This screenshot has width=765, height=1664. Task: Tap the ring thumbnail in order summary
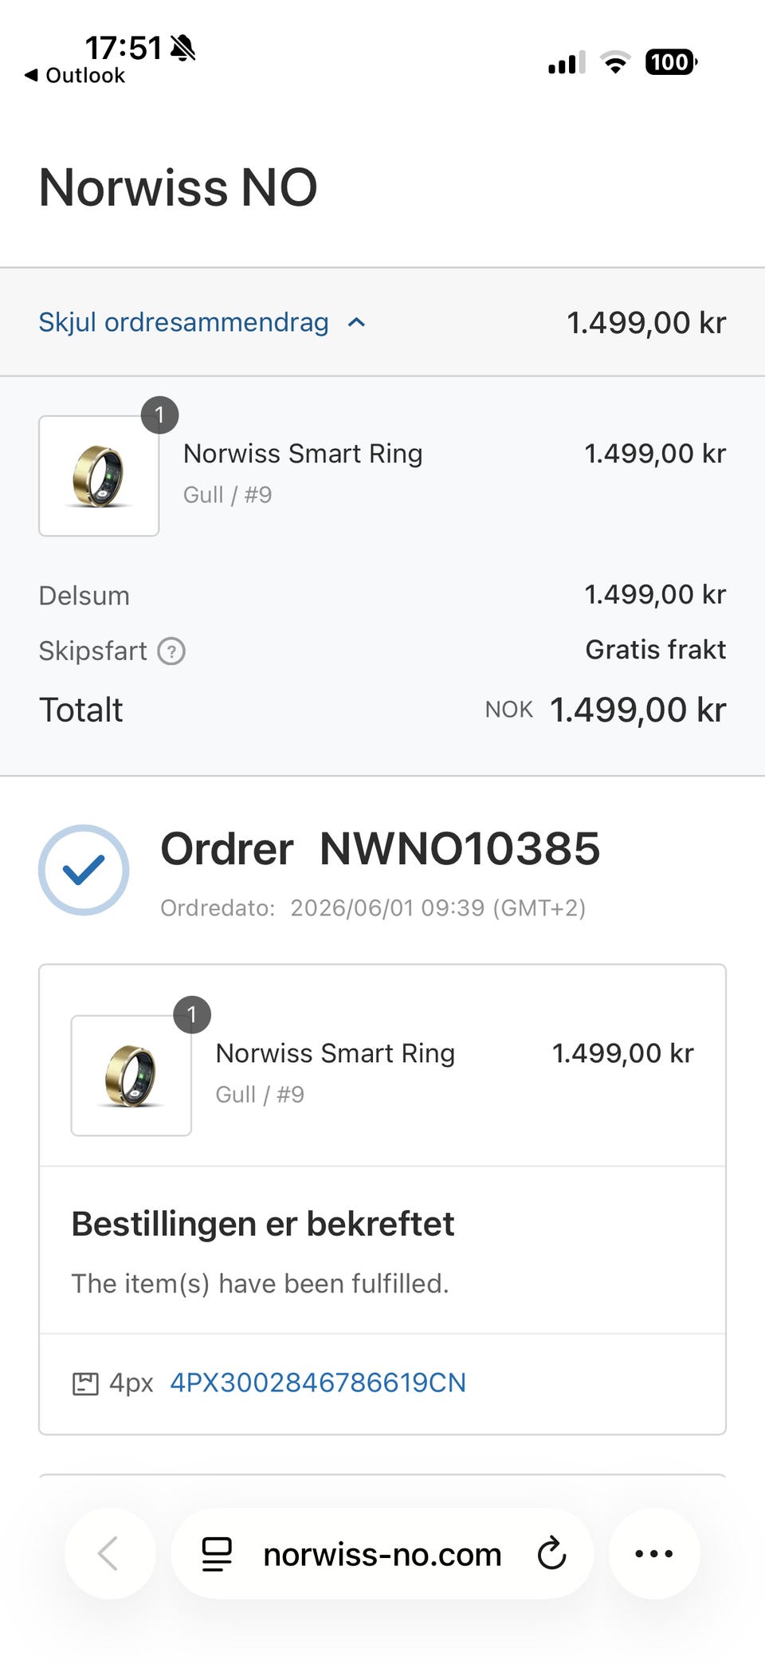(99, 476)
